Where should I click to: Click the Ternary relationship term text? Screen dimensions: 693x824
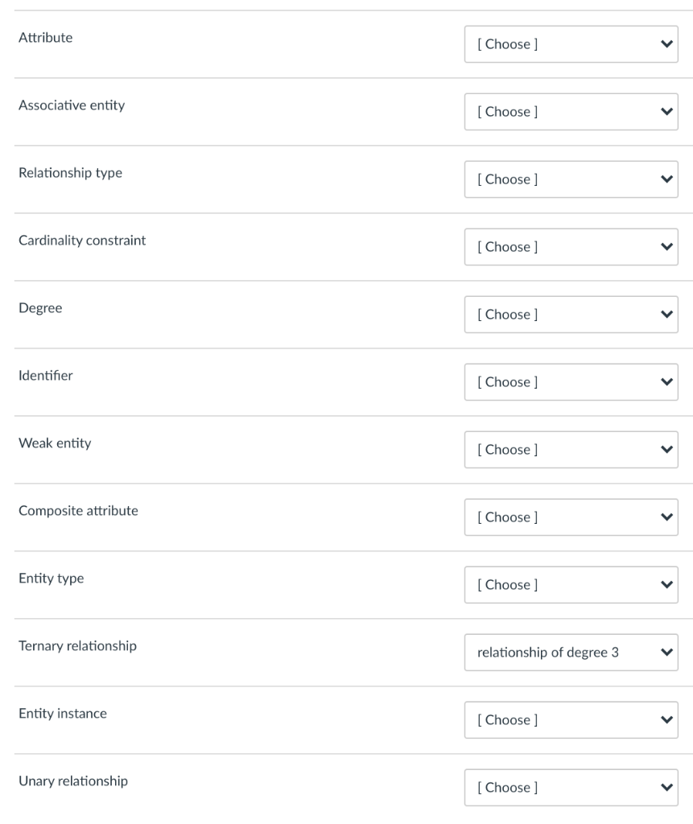77,645
